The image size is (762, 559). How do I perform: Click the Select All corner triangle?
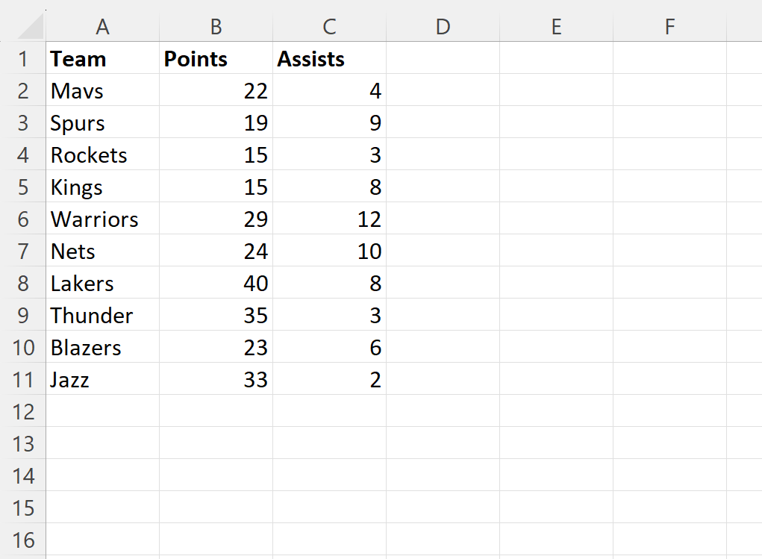pyautogui.click(x=30, y=27)
